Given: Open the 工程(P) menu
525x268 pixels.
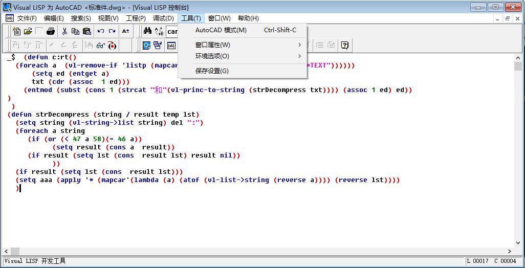Looking at the screenshot, I should pos(136,18).
